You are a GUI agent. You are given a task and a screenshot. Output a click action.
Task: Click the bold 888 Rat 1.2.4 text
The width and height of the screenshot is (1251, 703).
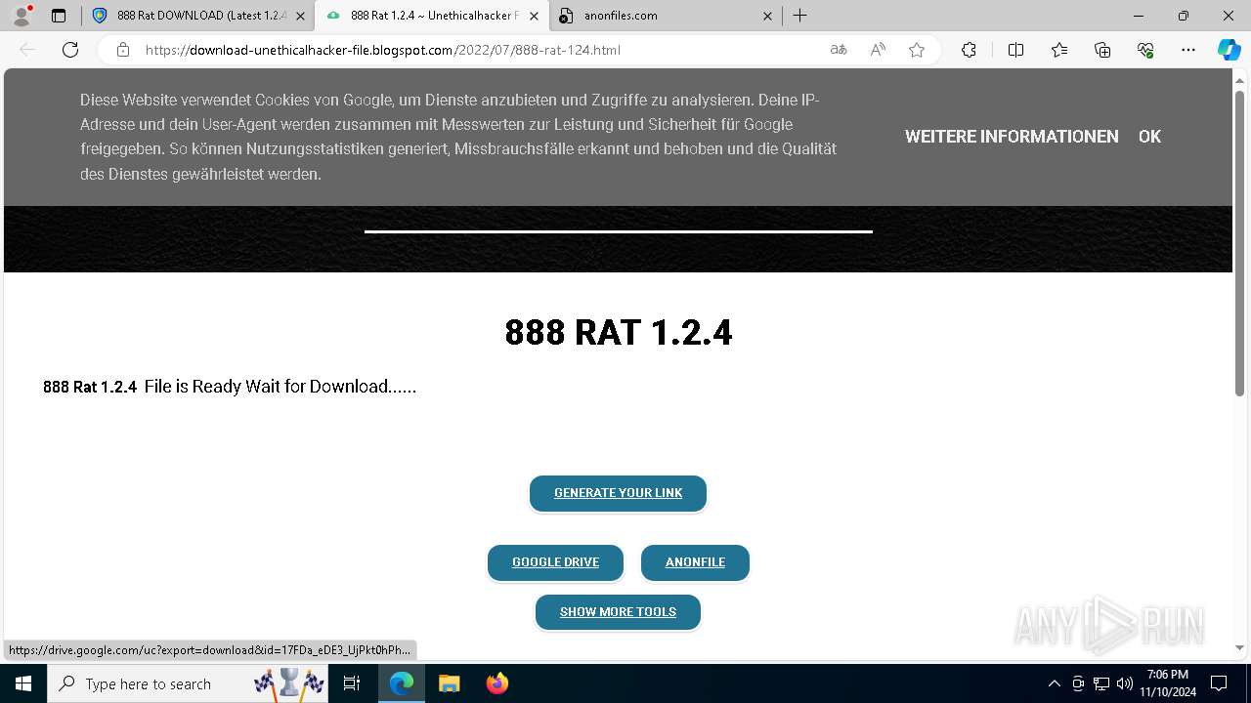tap(90, 387)
